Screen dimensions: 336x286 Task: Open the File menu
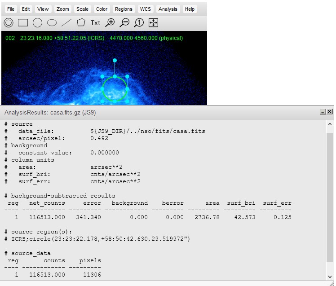click(x=11, y=9)
